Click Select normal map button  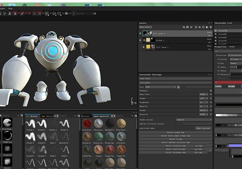175,132
